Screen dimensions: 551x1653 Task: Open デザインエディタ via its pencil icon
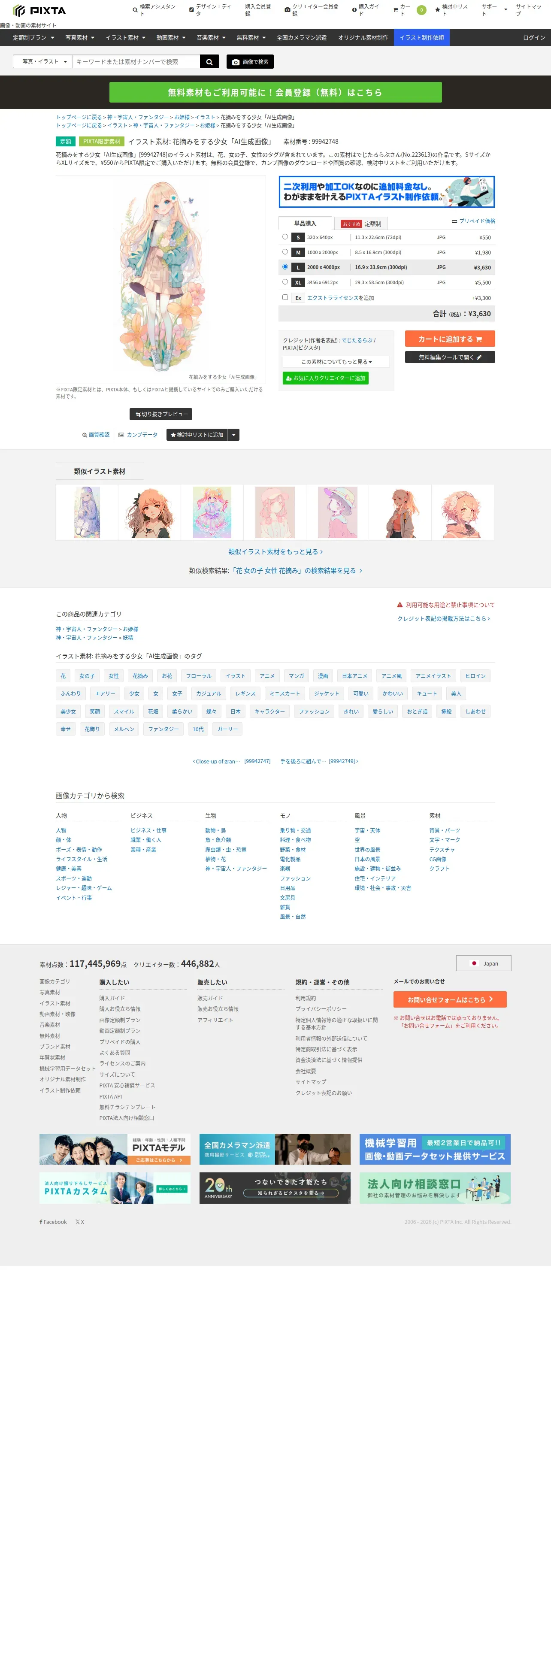pyautogui.click(x=191, y=10)
